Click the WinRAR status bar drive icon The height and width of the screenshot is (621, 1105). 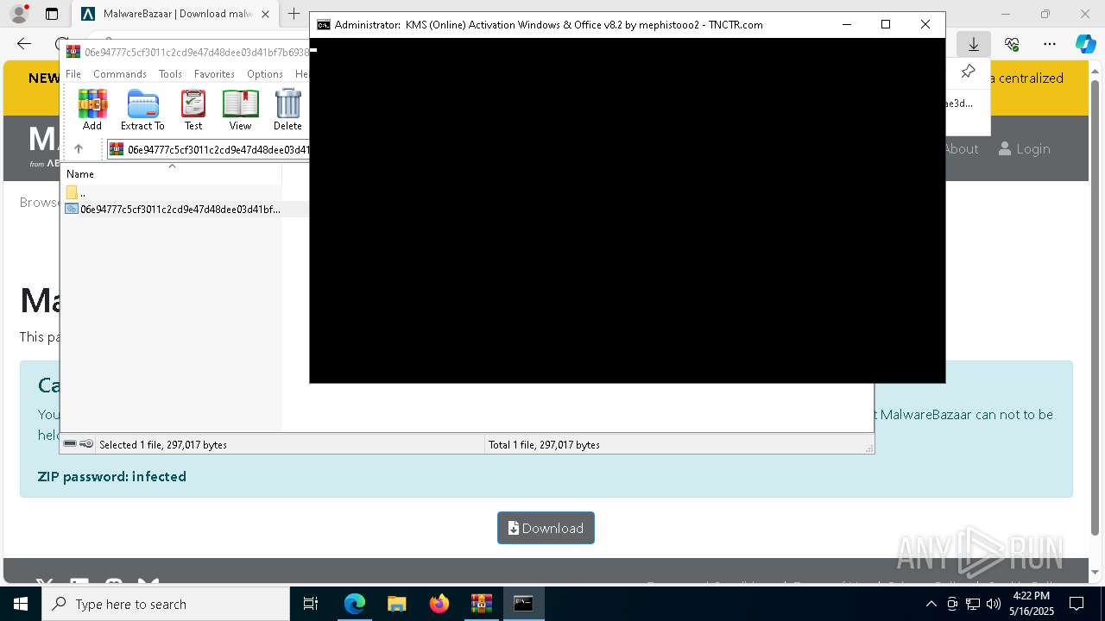pos(71,444)
